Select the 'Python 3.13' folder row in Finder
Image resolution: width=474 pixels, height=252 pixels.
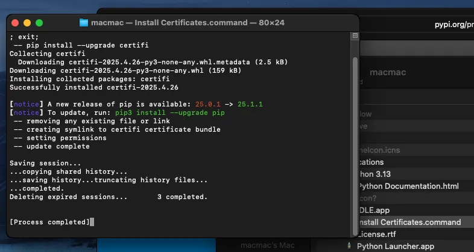pyautogui.click(x=416, y=174)
